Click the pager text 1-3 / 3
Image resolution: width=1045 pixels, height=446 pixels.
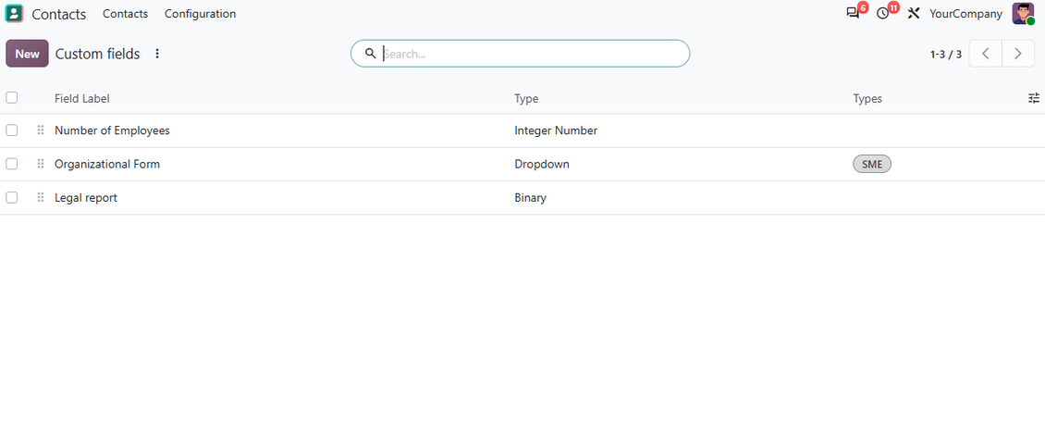point(946,55)
